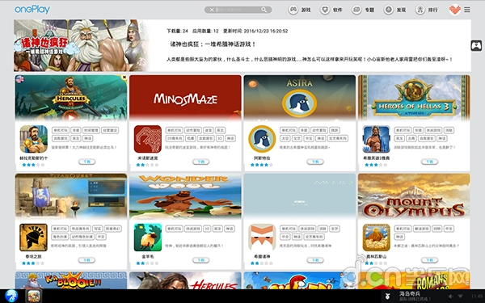Open the blue launcher icon in taskbar

[11, 297]
